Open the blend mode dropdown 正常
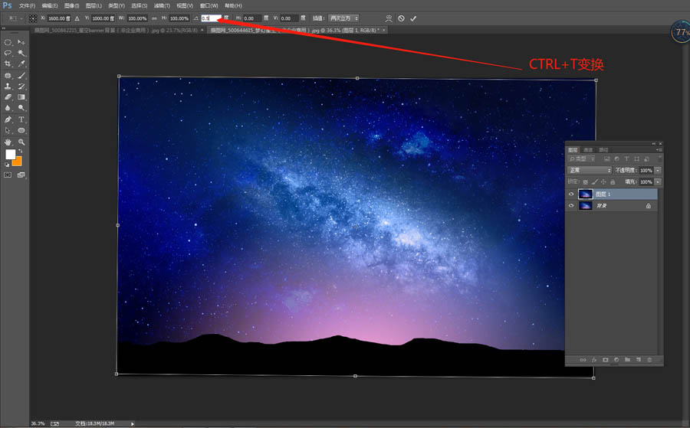This screenshot has height=428, width=690. pos(590,170)
